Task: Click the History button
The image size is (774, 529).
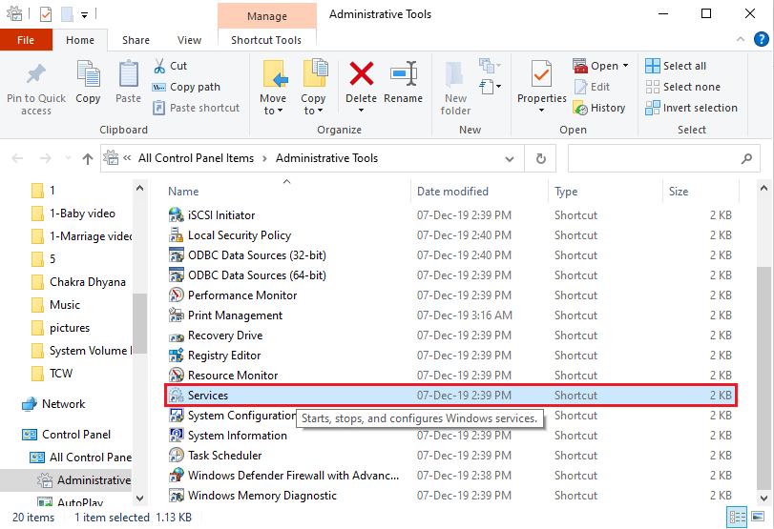Action: pyautogui.click(x=599, y=108)
